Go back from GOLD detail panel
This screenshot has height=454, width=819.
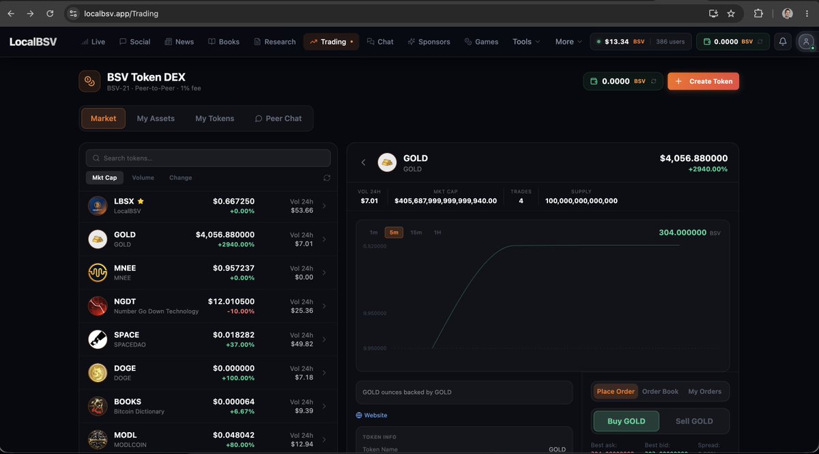363,162
